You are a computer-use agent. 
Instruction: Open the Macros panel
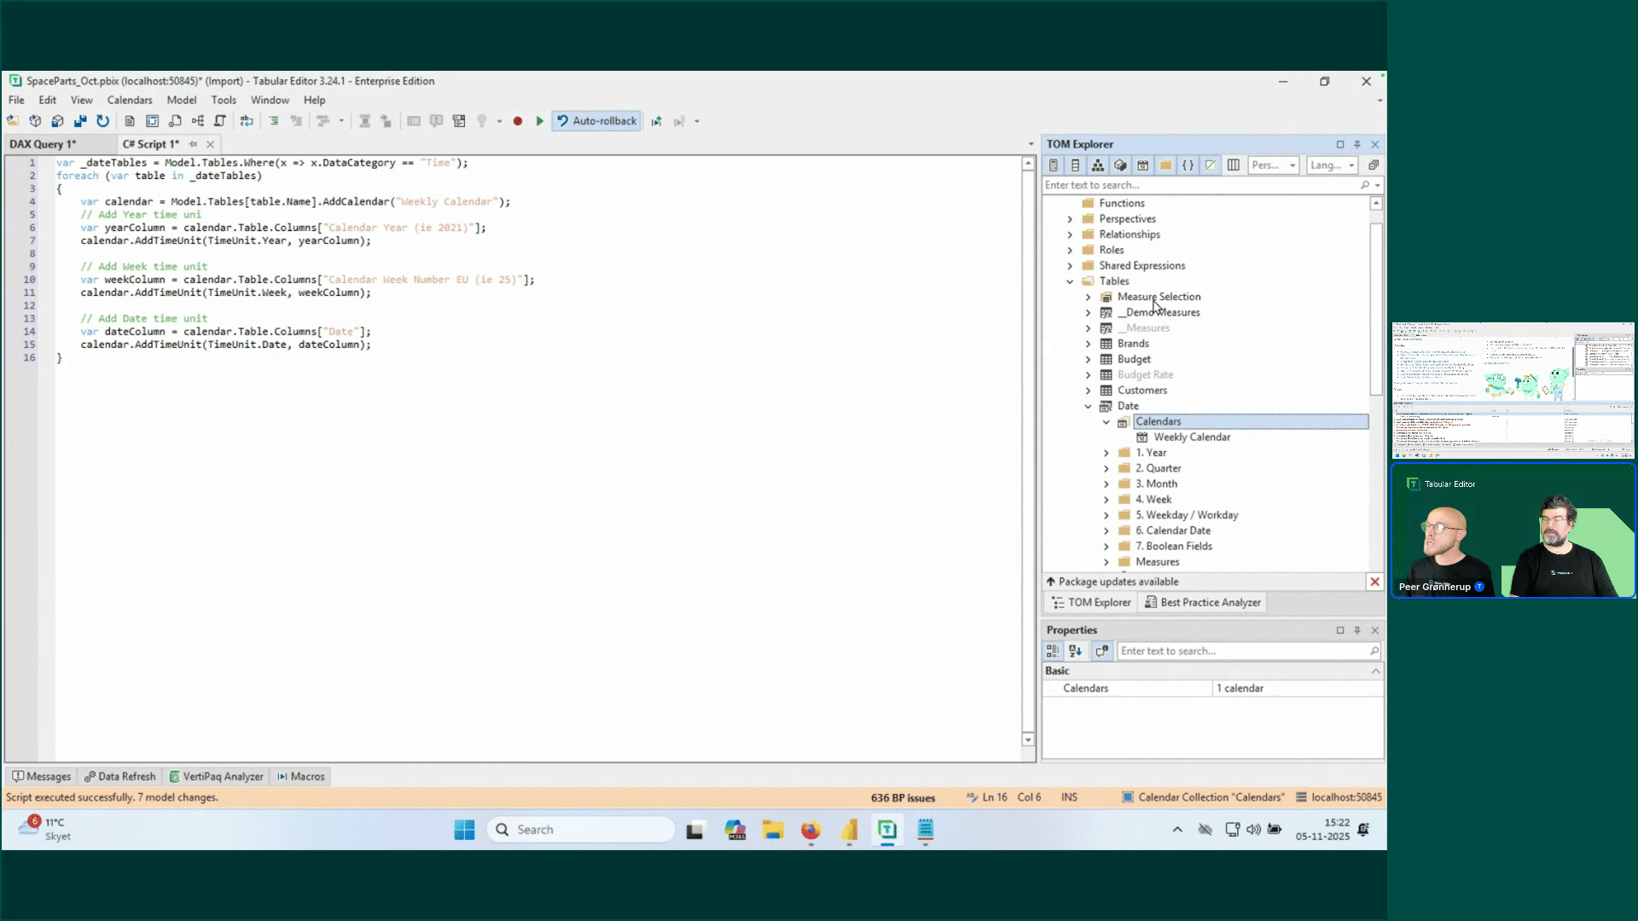click(x=300, y=777)
